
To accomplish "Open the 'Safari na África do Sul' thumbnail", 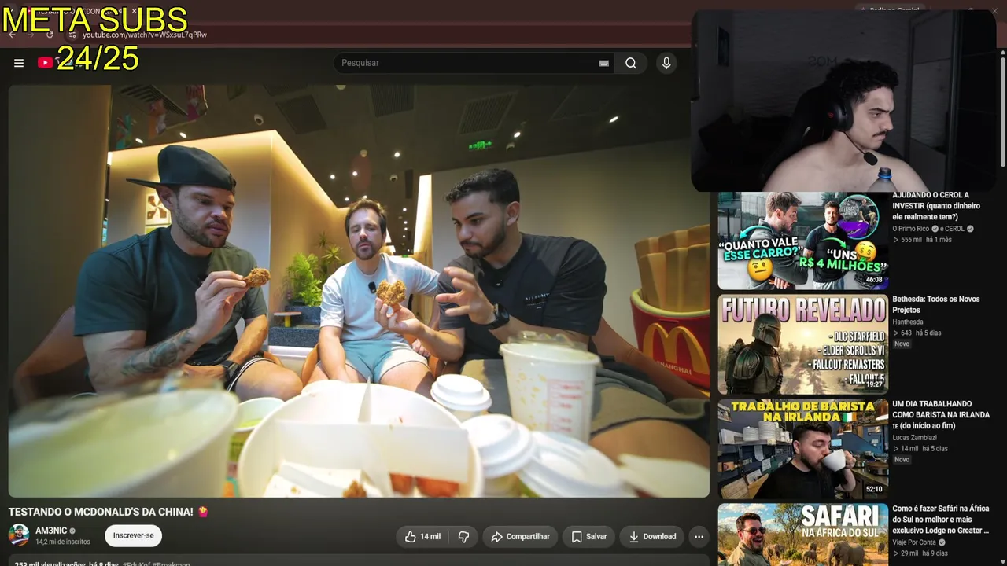I will click(803, 535).
